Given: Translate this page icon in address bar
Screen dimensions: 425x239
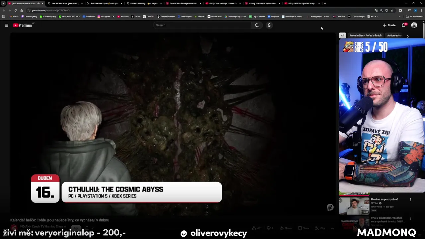Looking at the screenshot, I should 376,10.
